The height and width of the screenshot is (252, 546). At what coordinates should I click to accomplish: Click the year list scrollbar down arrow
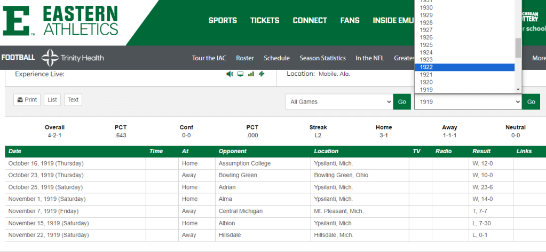coord(518,89)
